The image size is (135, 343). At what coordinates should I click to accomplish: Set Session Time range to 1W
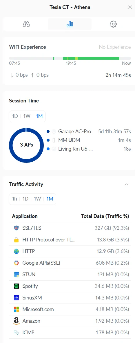tap(27, 116)
